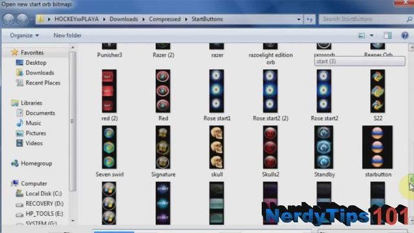Open the recent pages dropdown arrow
Screen dimensions: 414x233
[32, 19]
